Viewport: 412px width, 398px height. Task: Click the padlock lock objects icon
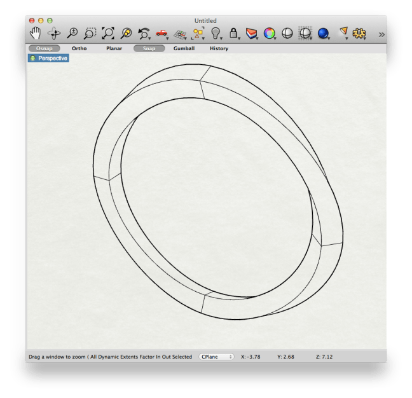click(233, 33)
